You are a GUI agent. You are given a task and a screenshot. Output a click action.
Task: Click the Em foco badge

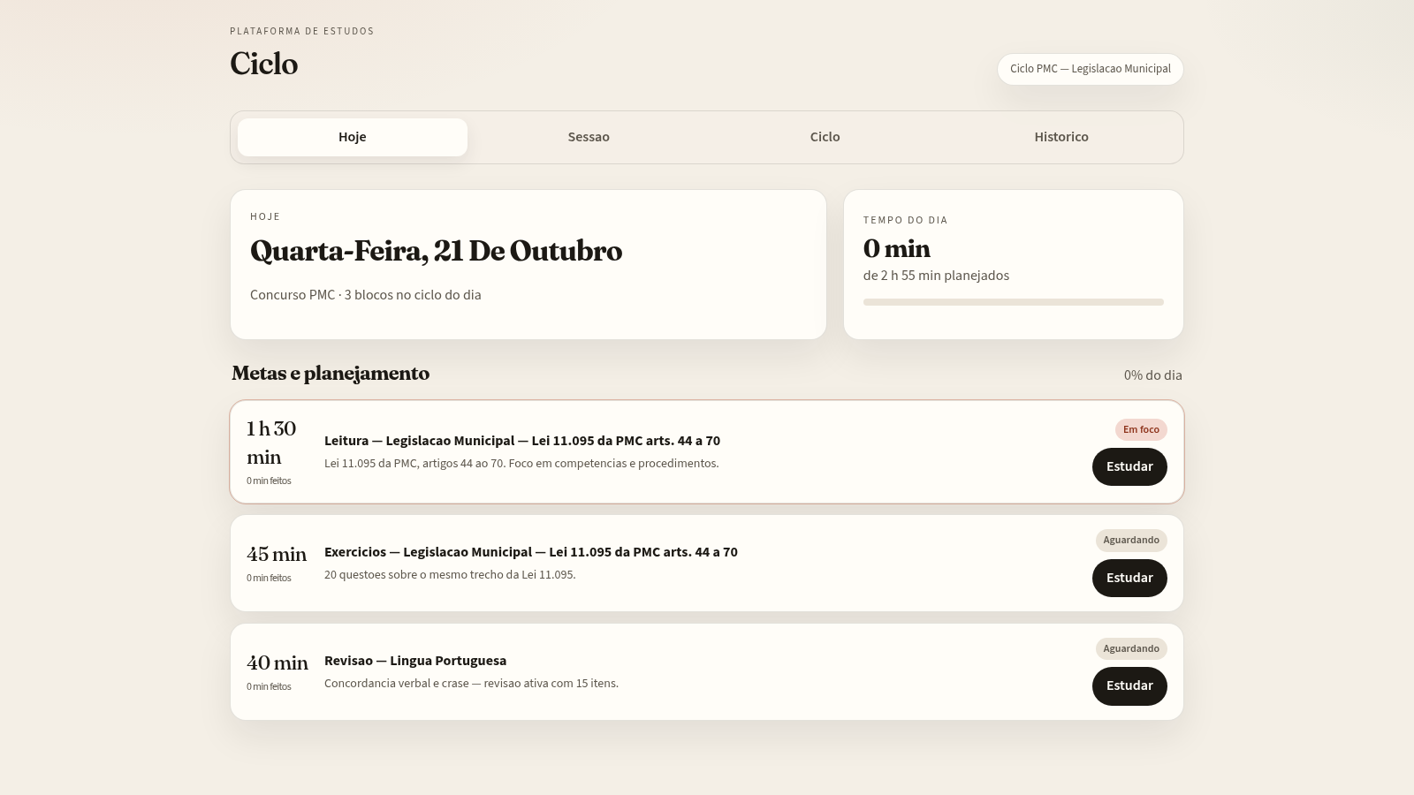tap(1141, 429)
